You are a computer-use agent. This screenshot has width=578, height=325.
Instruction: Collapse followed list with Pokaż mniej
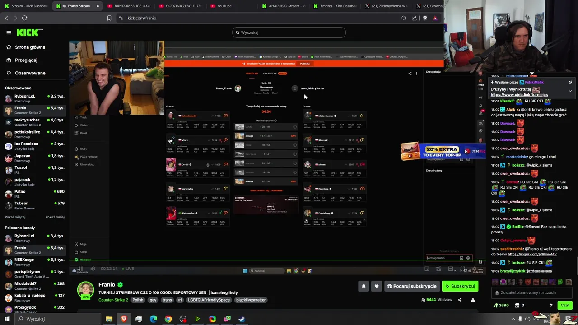[x=55, y=217]
